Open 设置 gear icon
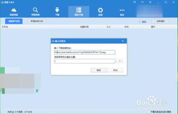This screenshot has height=114, width=178. (100, 12)
